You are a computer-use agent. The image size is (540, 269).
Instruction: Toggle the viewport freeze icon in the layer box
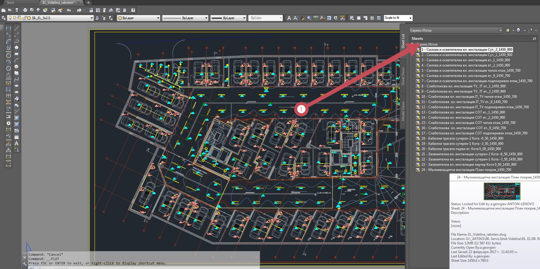[x=19, y=18]
